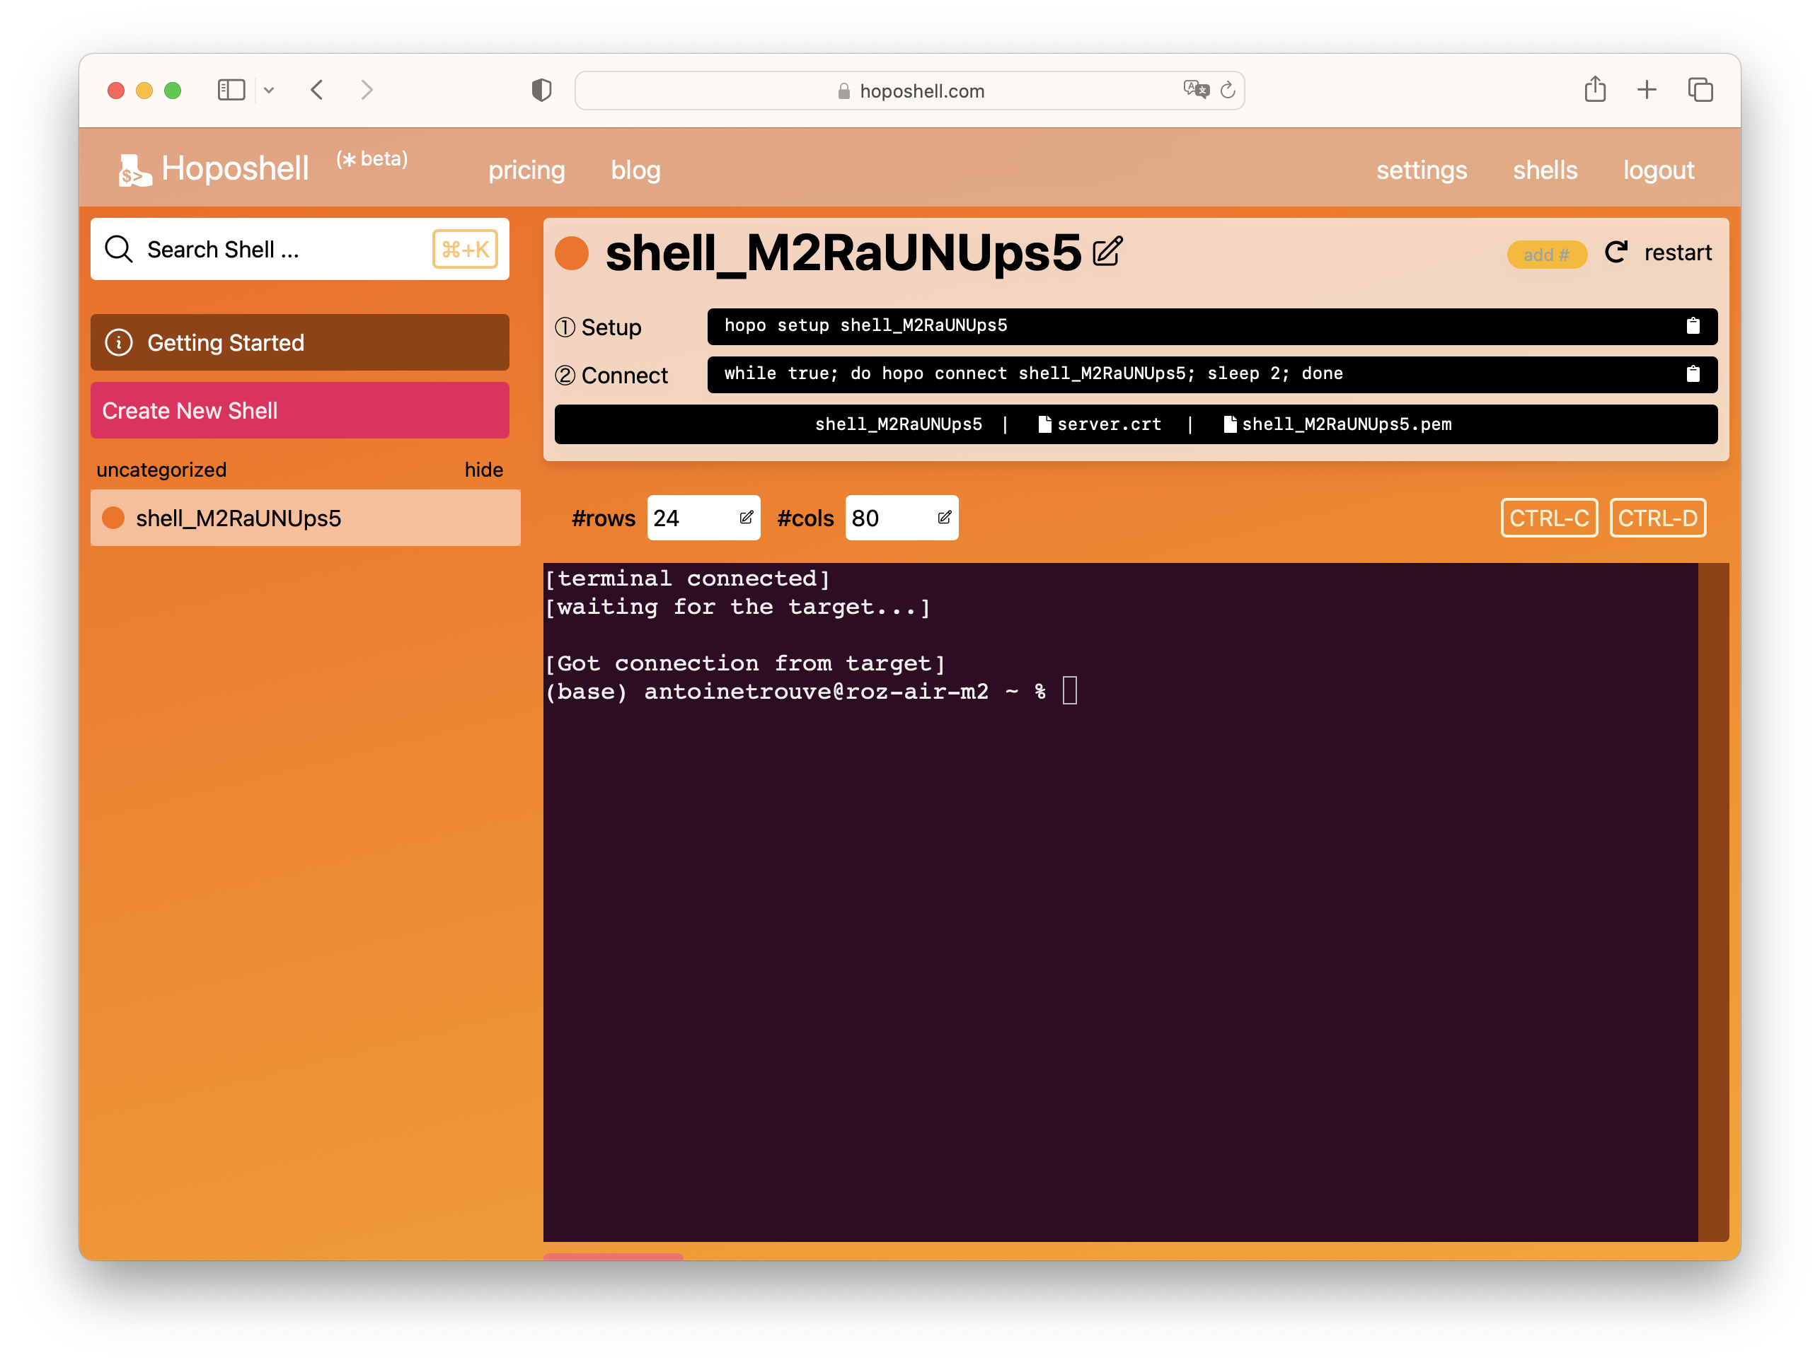
Task: Click the while true connect command text
Action: pyautogui.click(x=1033, y=373)
